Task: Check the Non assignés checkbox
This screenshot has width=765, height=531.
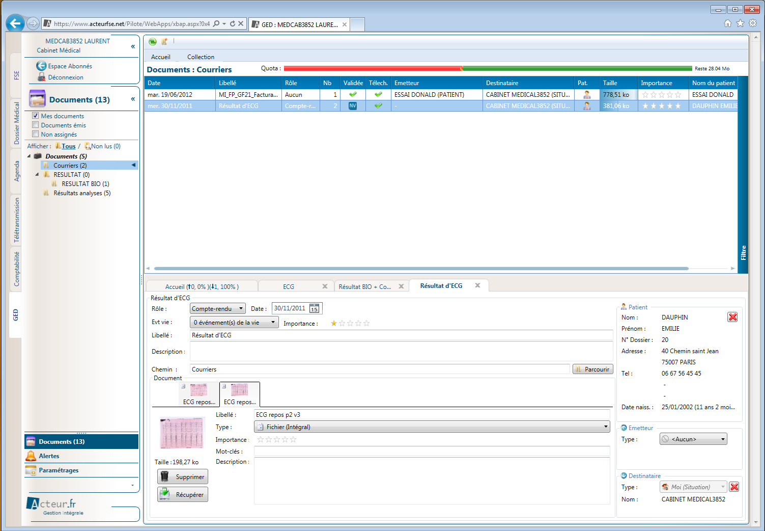Action: [x=36, y=134]
